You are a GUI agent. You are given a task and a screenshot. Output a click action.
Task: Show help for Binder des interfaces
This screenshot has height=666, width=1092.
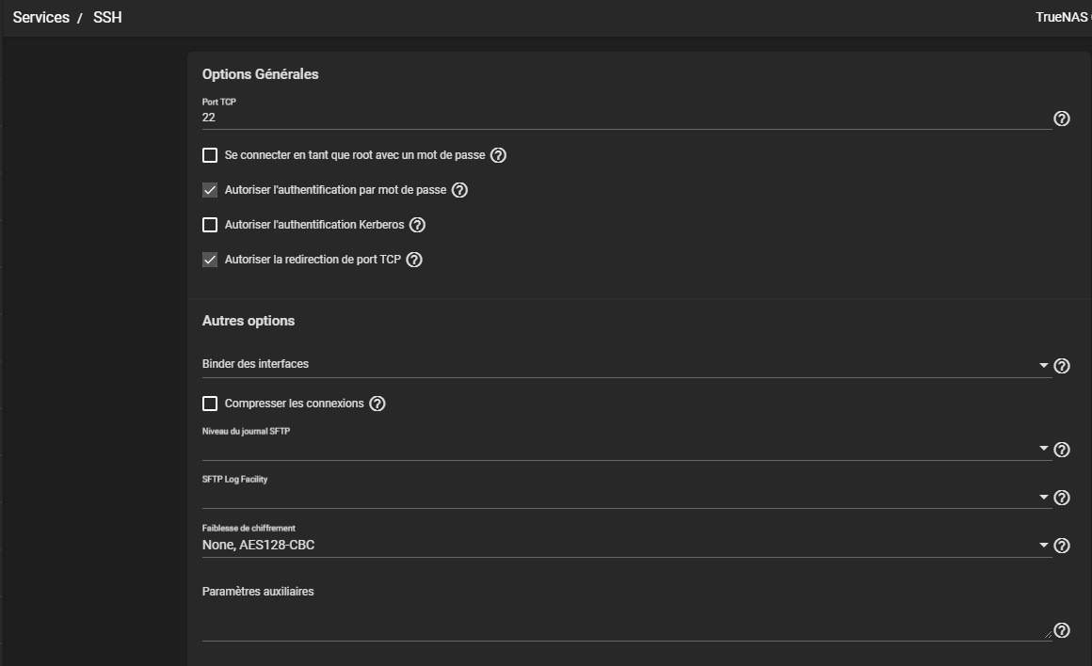click(1062, 366)
